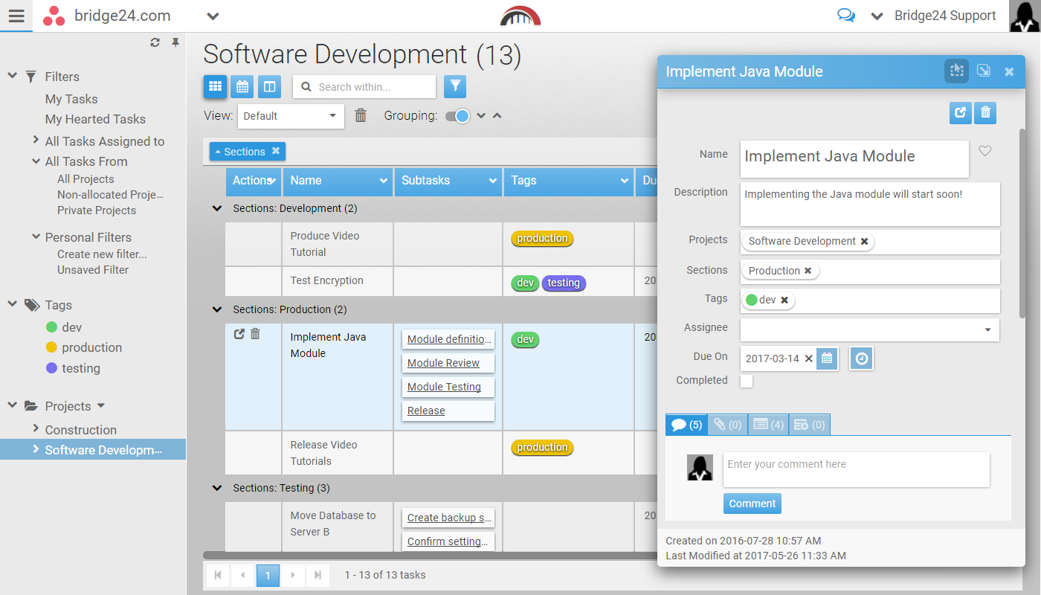
Task: Open the Assignee dropdown
Action: pyautogui.click(x=870, y=329)
